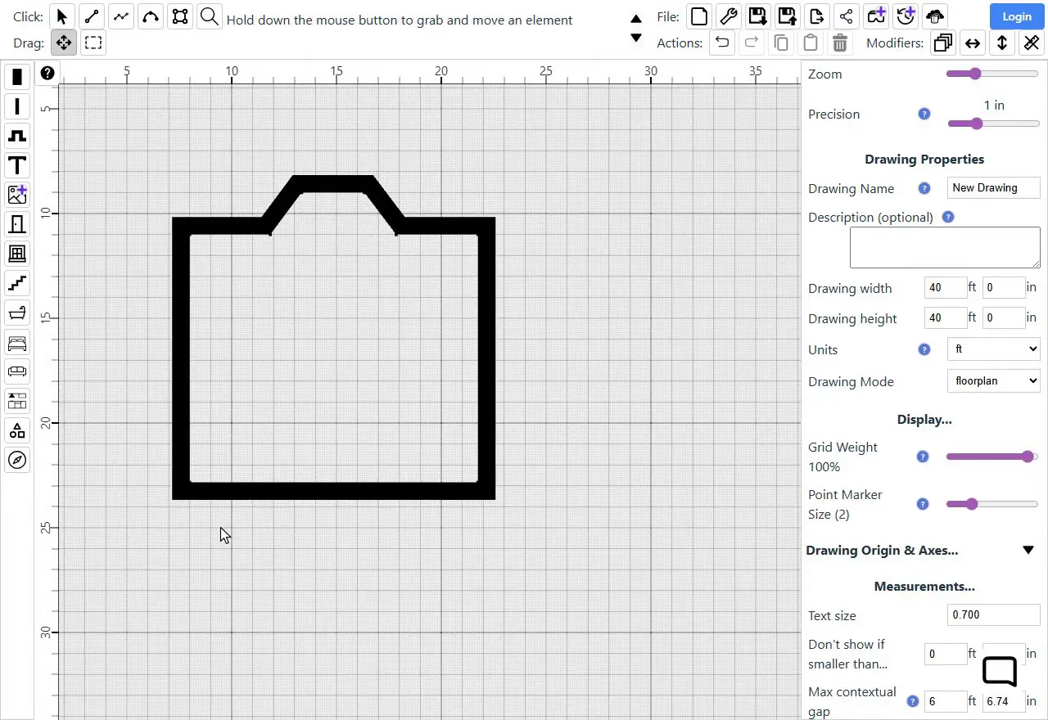Select the arrow pointer click tool
Screen dimensions: 1048x720
pos(62,16)
